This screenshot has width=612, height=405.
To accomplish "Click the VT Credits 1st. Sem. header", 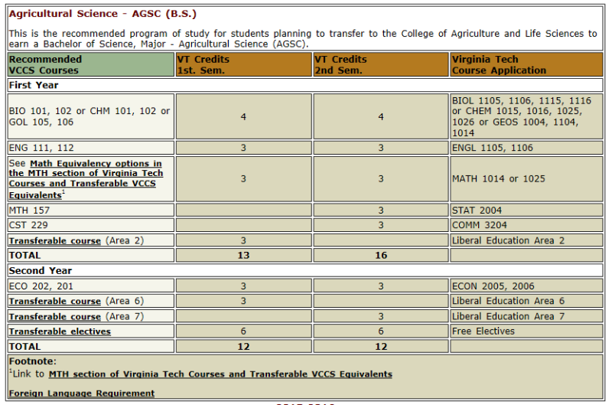I will pyautogui.click(x=243, y=64).
